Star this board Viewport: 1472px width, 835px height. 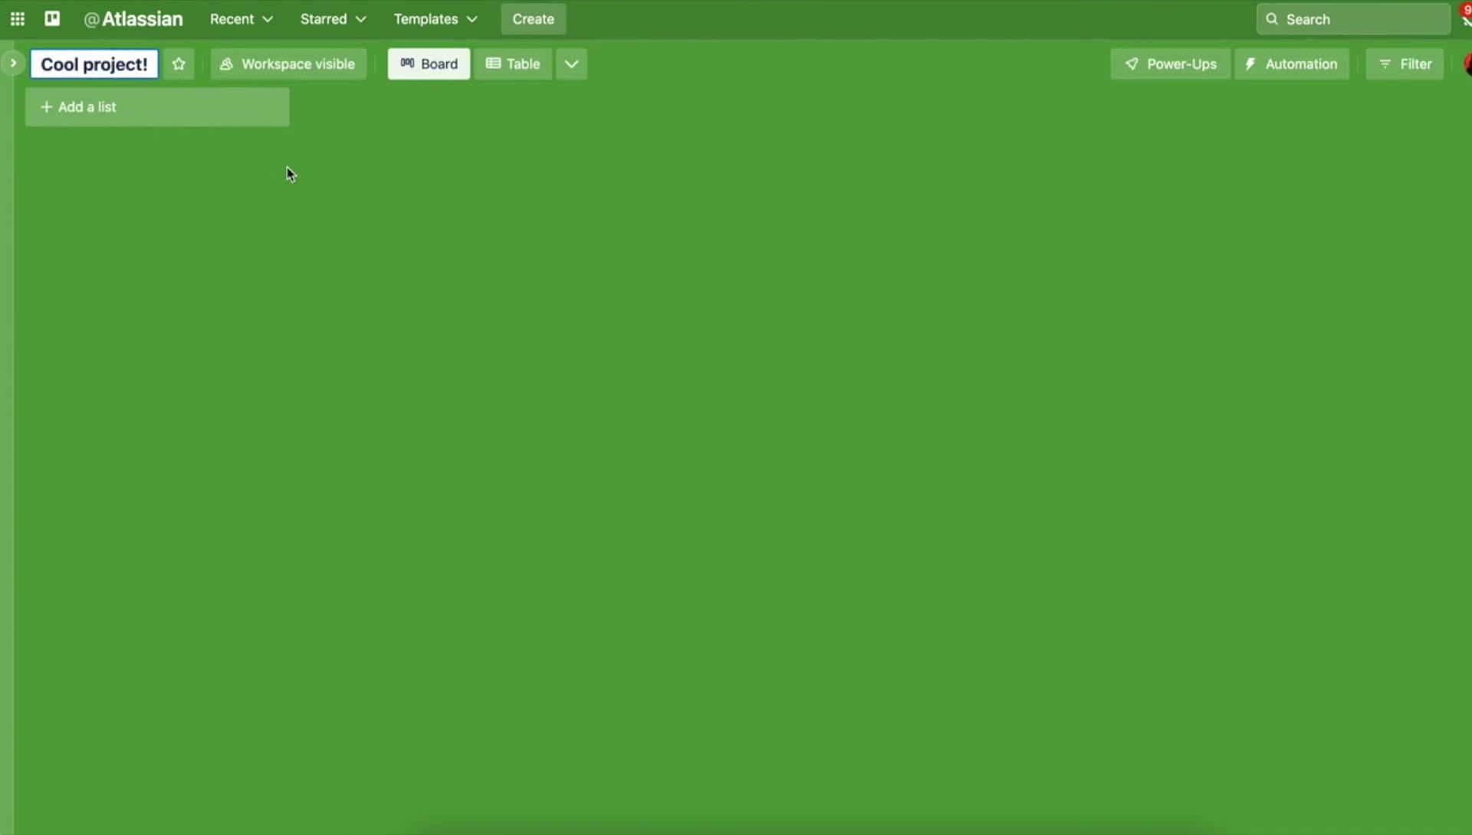coord(179,64)
